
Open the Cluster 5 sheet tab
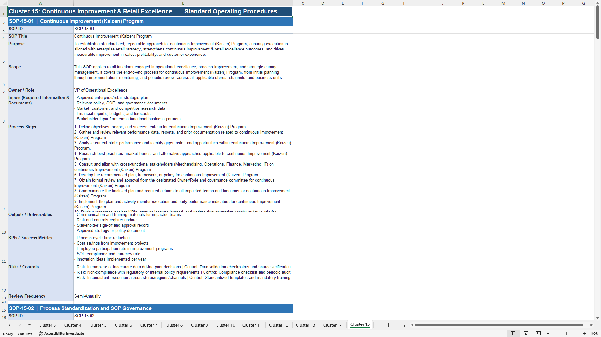pos(98,325)
